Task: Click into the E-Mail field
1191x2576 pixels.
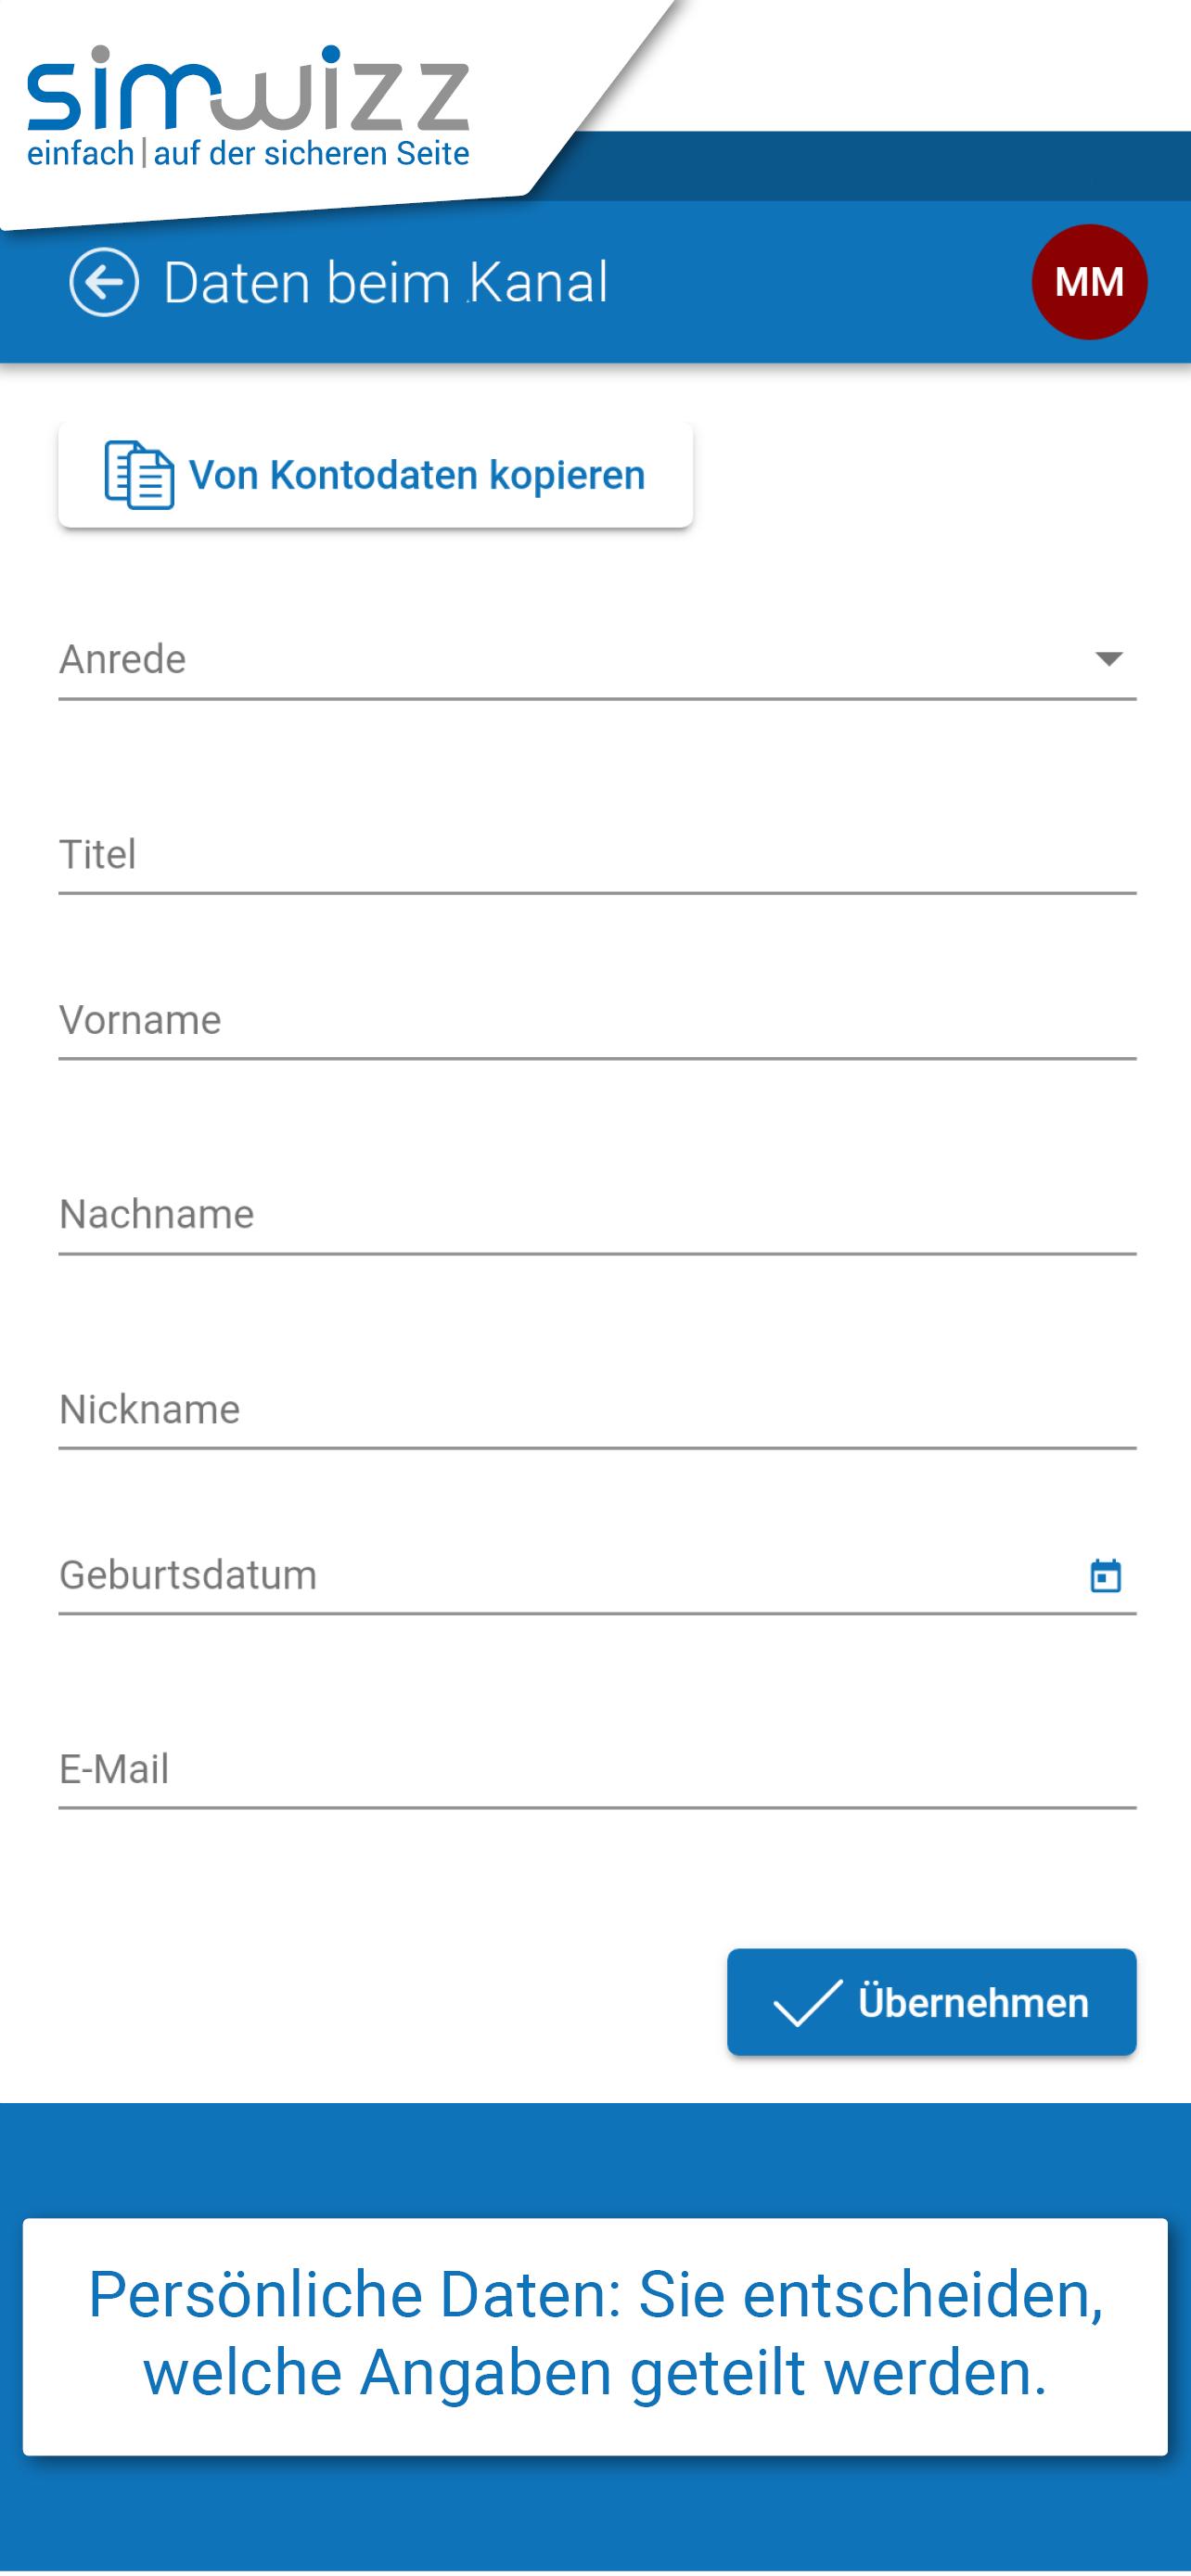Action: click(x=597, y=1770)
